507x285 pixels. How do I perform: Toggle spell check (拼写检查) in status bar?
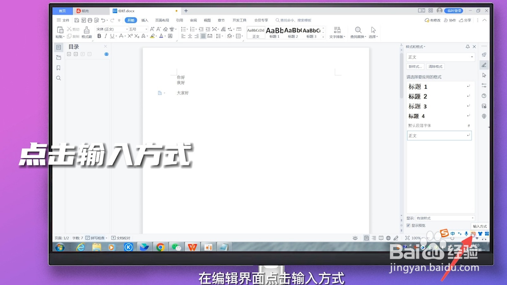coord(96,238)
